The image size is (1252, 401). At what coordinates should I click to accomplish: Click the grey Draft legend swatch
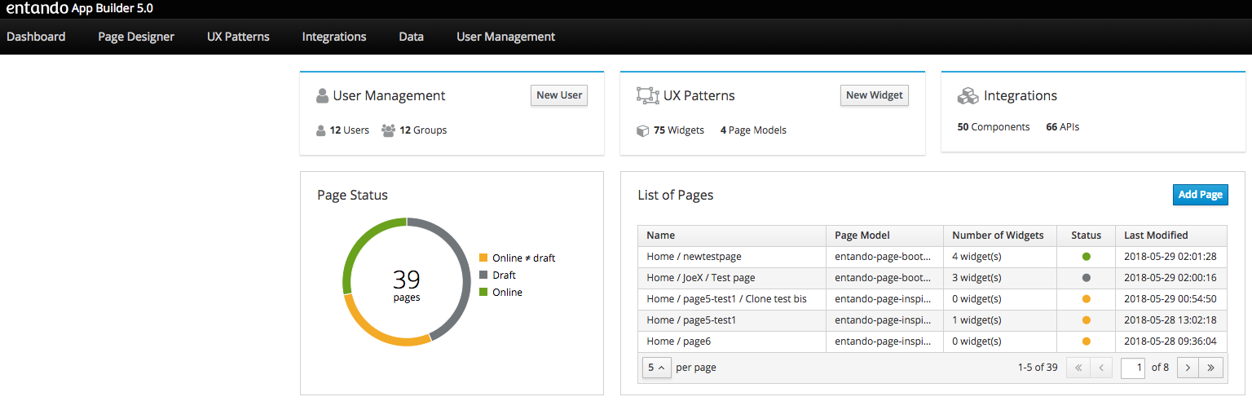click(483, 275)
